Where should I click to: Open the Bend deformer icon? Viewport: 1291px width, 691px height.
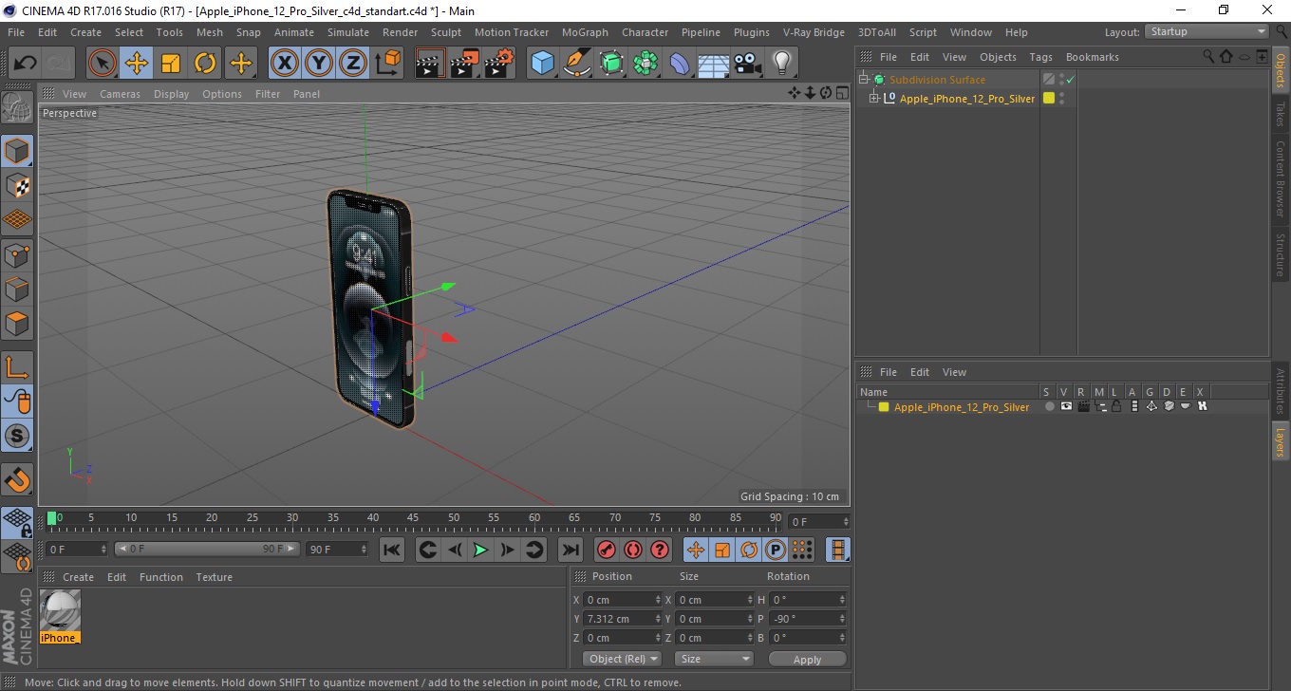pos(680,64)
